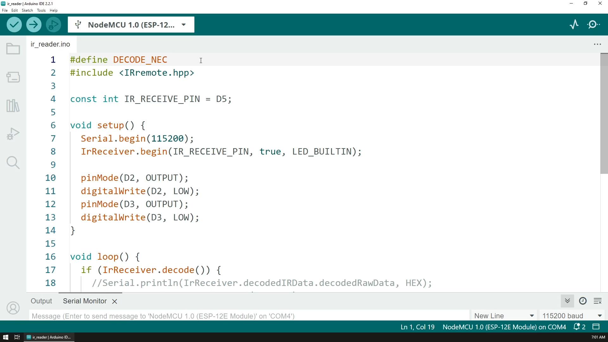Open the Boards Manager sidebar icon
The height and width of the screenshot is (342, 608).
tap(13, 77)
